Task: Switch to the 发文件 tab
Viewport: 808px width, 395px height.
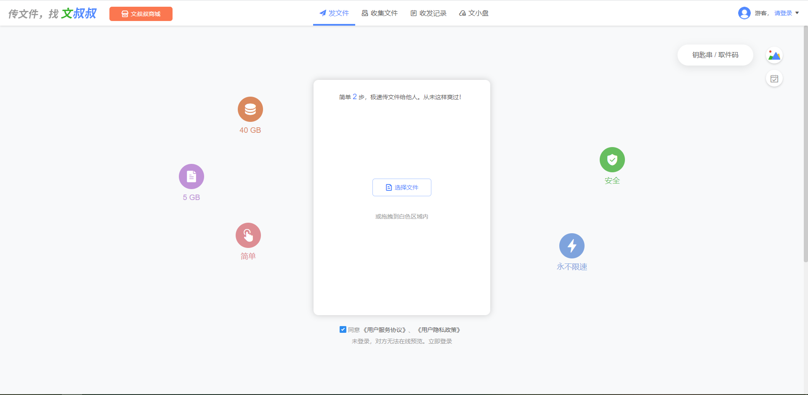Action: 334,13
